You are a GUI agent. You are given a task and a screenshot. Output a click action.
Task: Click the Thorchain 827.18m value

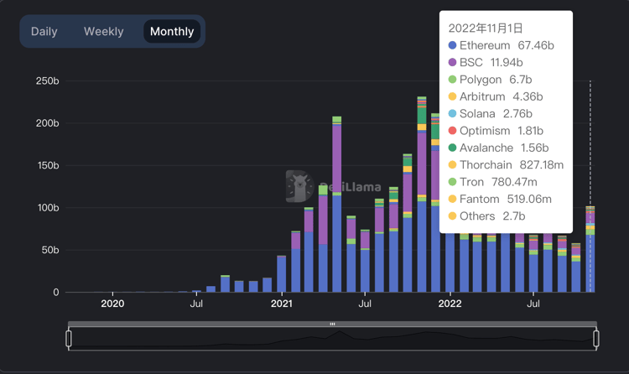coord(542,164)
